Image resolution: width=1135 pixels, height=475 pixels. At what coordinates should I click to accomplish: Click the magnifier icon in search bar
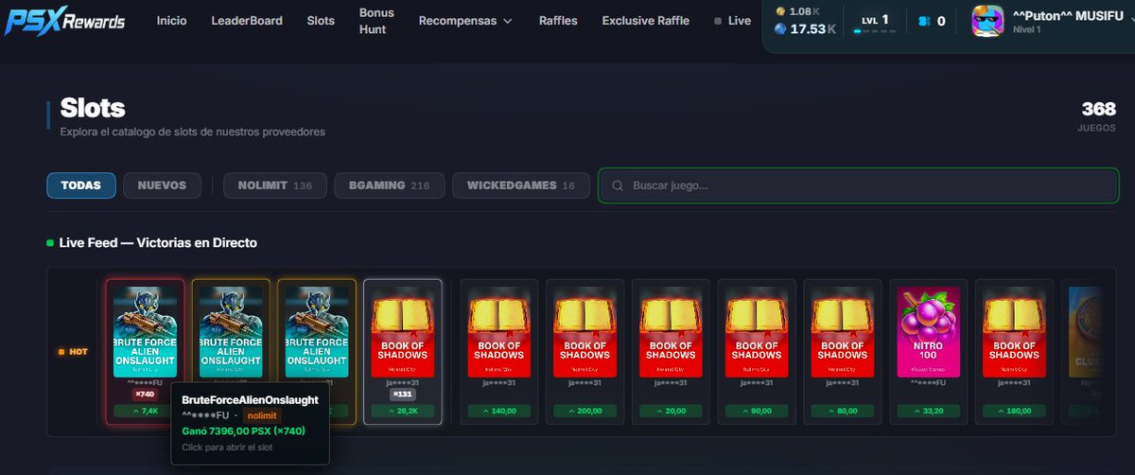click(618, 185)
